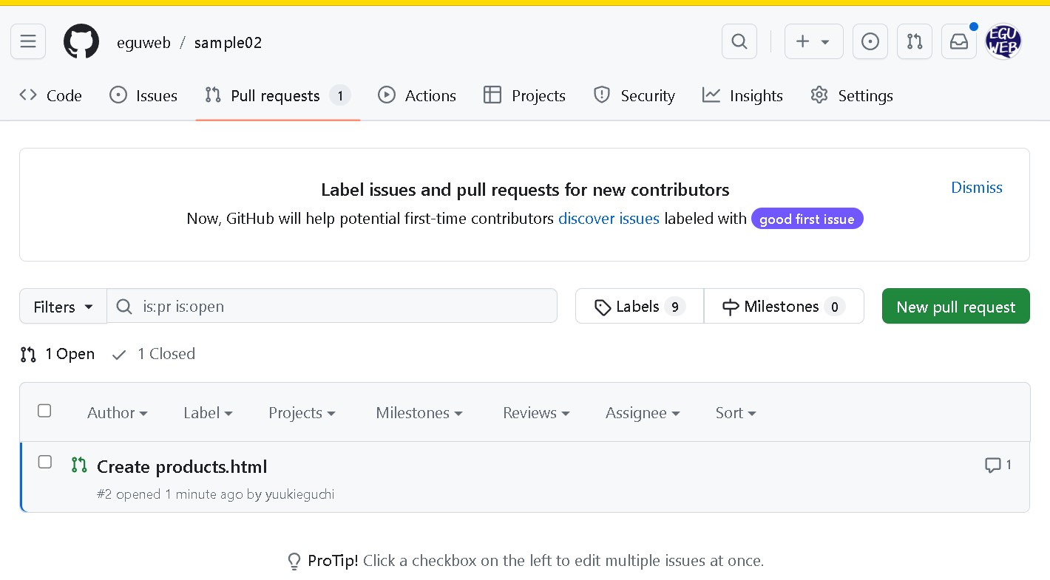Open the EGUWEB profile avatar menu

click(x=1003, y=41)
